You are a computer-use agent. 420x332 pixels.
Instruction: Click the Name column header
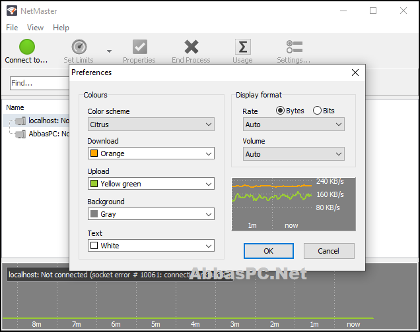15,107
